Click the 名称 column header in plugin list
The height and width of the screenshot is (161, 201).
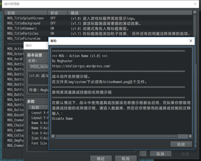pos(26,13)
